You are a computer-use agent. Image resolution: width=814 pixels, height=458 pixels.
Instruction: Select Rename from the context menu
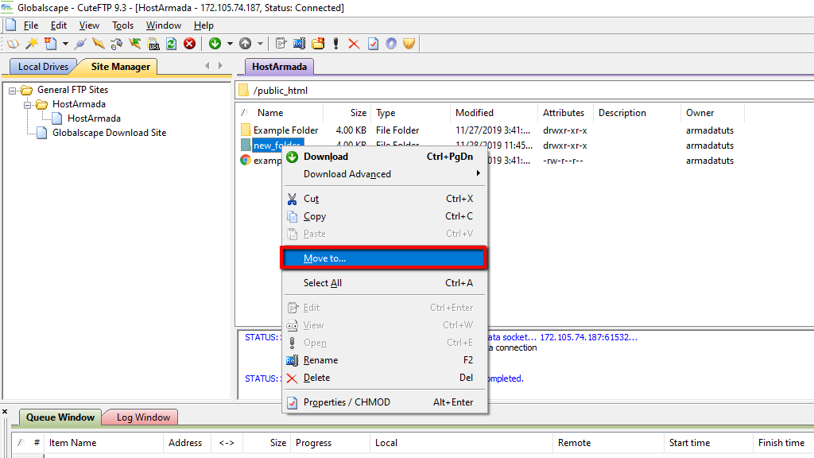click(320, 360)
